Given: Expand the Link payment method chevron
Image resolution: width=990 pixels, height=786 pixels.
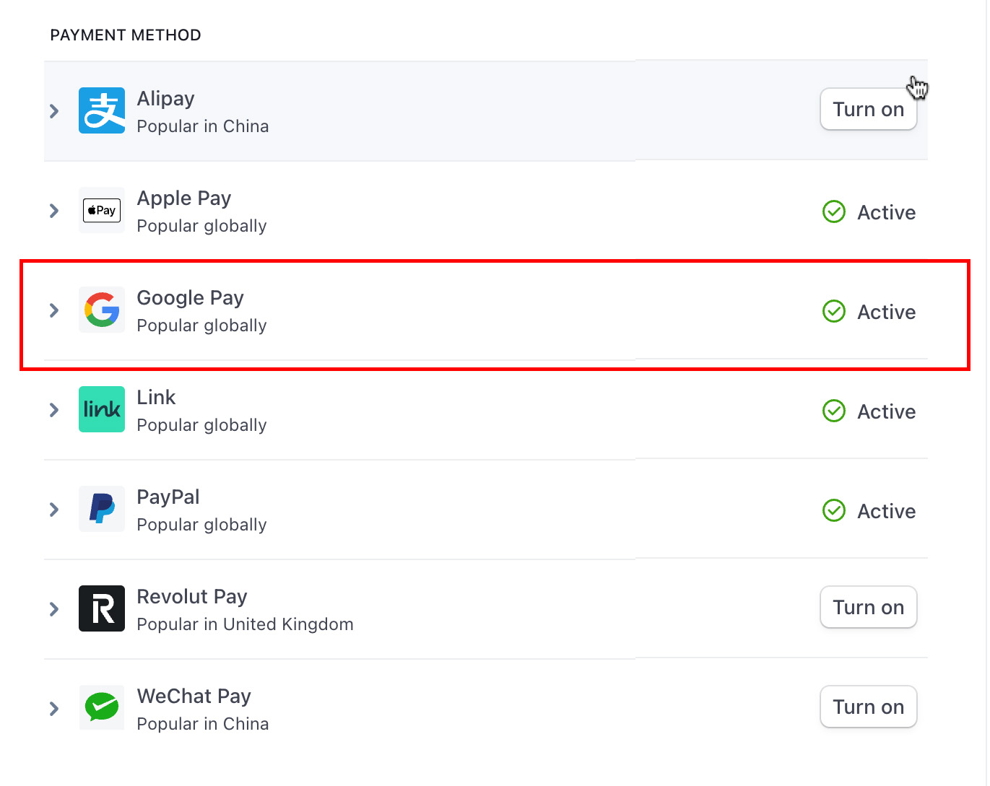Looking at the screenshot, I should coord(54,410).
